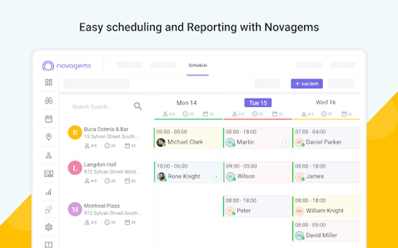Click James's avatar icon
398x248 pixels.
point(300,177)
